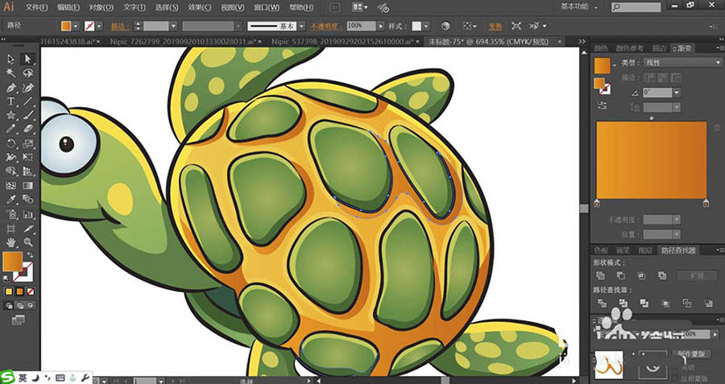Click the Unite shape mode icon
This screenshot has width=725, height=384.
[x=600, y=275]
